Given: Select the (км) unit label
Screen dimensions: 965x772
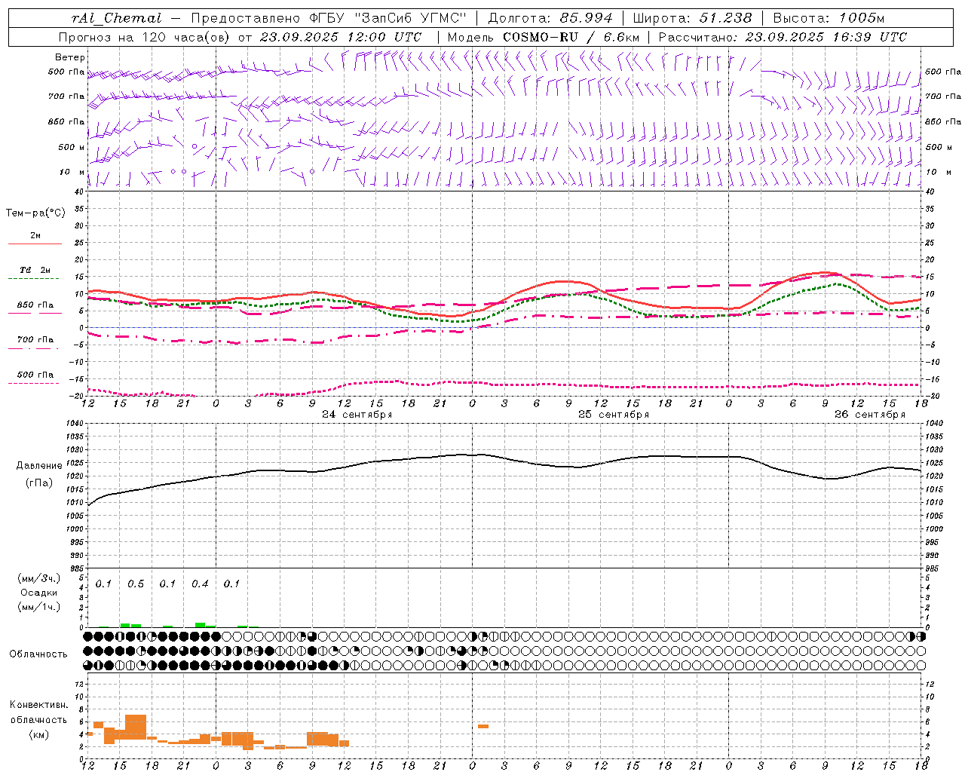Looking at the screenshot, I should pos(38,734).
